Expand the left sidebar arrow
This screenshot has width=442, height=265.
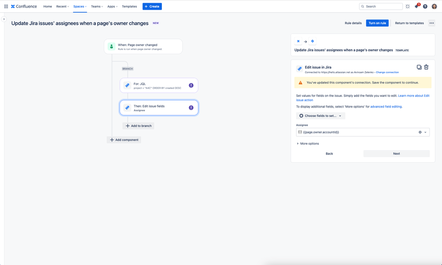[x=4, y=19]
